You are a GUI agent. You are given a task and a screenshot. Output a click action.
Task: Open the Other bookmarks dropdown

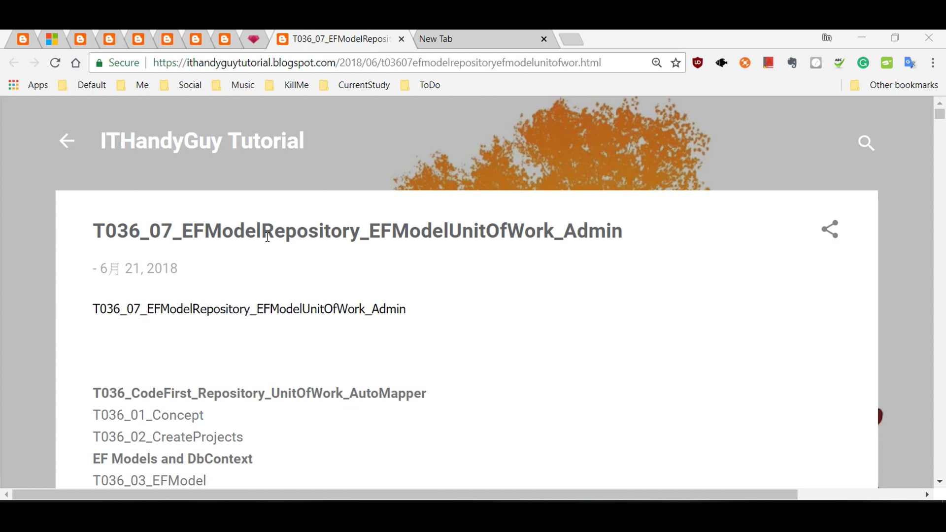pos(904,85)
